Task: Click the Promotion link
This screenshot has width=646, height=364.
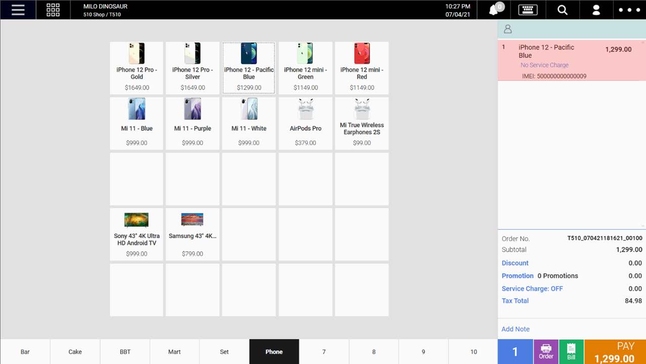Action: tap(518, 276)
